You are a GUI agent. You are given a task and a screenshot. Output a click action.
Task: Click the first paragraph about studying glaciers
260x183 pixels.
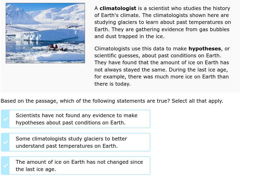162,22
